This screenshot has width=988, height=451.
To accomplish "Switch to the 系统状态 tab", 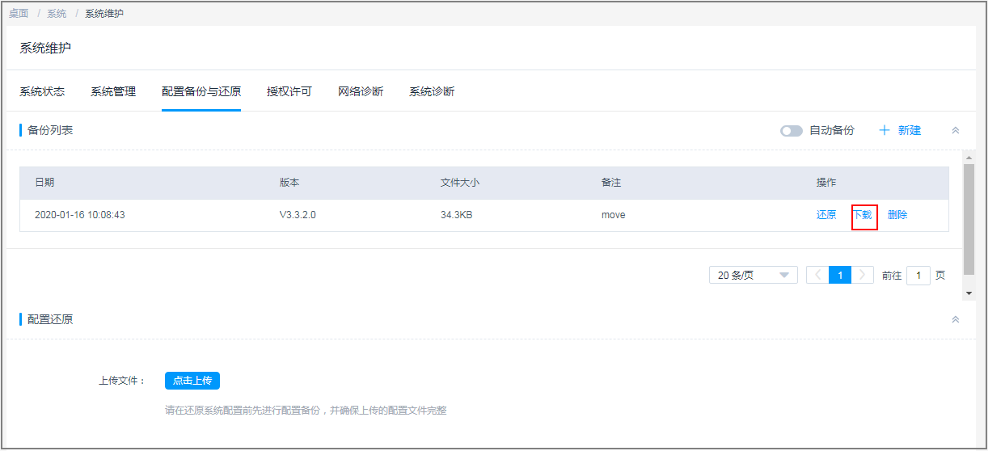I will (42, 91).
